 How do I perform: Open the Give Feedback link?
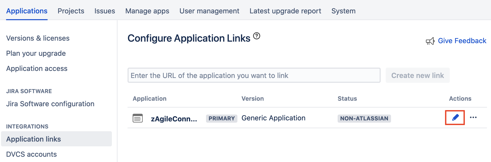click(462, 41)
